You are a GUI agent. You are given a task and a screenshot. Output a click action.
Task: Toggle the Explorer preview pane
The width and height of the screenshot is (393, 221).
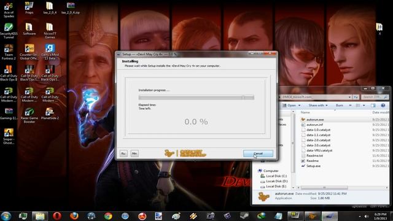point(373,106)
